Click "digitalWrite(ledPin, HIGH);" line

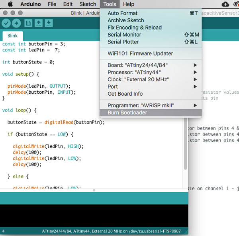(48, 146)
